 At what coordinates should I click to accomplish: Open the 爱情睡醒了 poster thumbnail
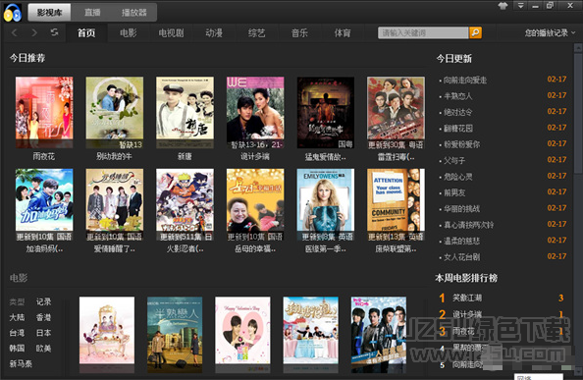point(115,204)
